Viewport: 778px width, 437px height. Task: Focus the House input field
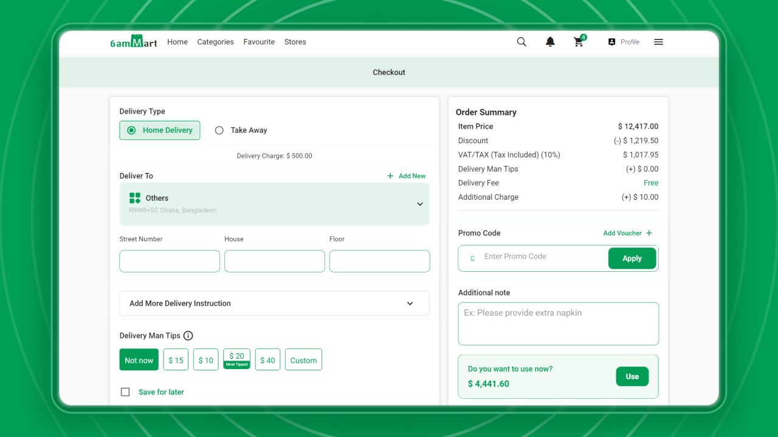[x=275, y=261]
